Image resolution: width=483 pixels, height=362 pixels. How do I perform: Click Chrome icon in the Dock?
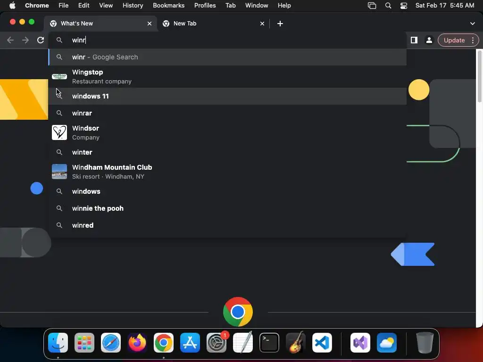pyautogui.click(x=164, y=343)
